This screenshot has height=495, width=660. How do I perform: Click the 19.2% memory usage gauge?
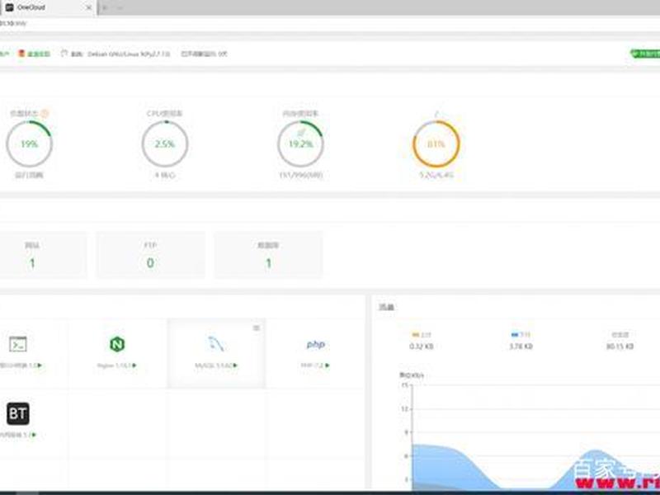point(300,144)
